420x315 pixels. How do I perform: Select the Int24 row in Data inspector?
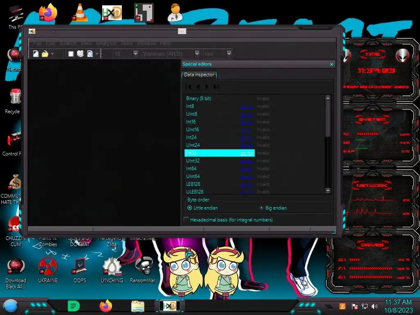click(254, 137)
